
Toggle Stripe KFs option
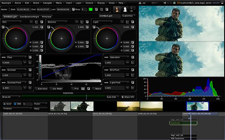click(x=128, y=97)
